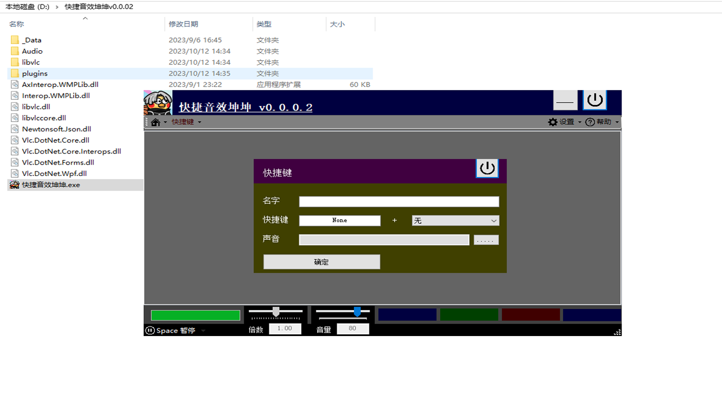Expand the dropdown arrow beside 帮助
Viewport: 722px width, 406px height.
pos(617,121)
